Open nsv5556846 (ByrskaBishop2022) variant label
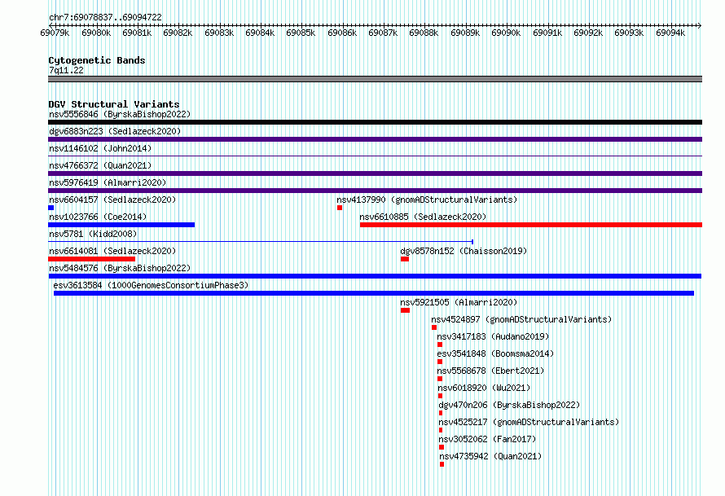 [120, 114]
